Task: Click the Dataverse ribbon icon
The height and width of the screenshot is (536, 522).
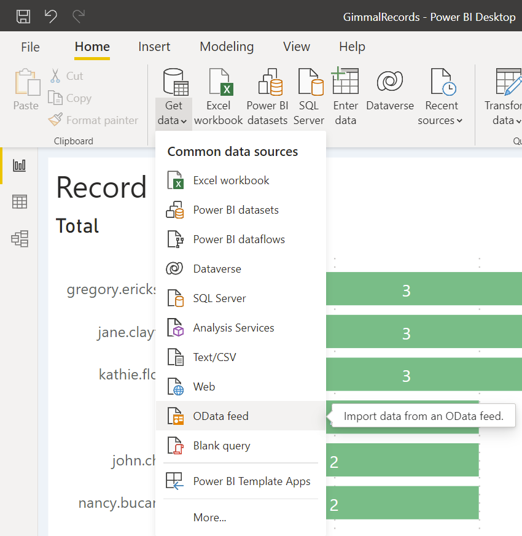Action: coord(390,81)
